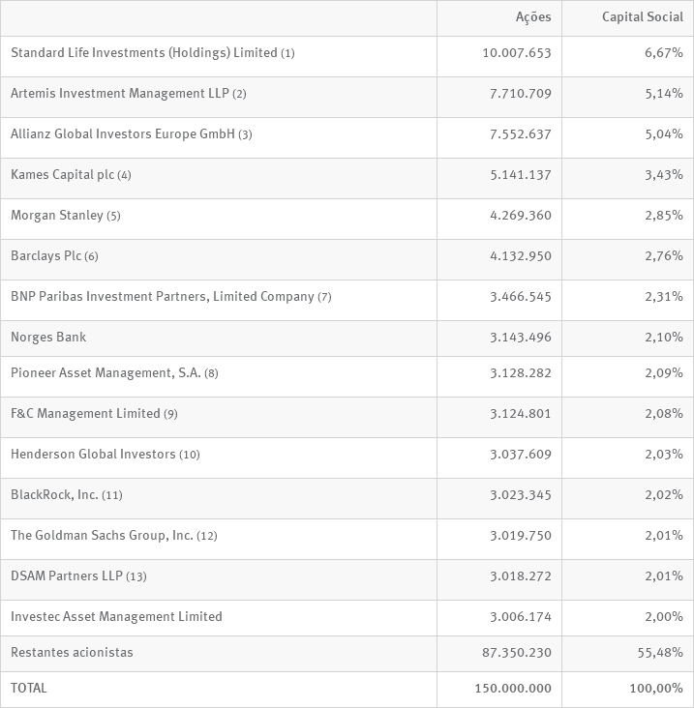Click the Capital Social column header
Screen dimensions: 694x708
tap(642, 17)
